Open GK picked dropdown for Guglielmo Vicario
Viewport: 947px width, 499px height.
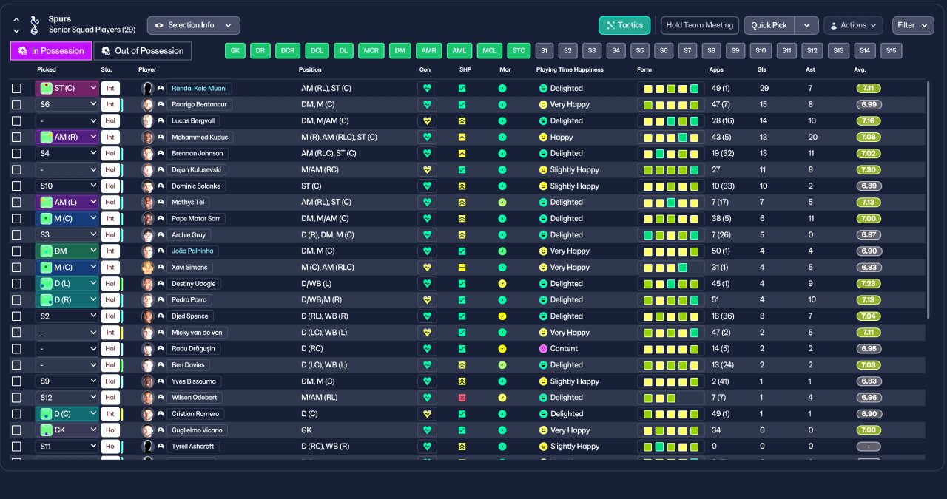click(67, 430)
